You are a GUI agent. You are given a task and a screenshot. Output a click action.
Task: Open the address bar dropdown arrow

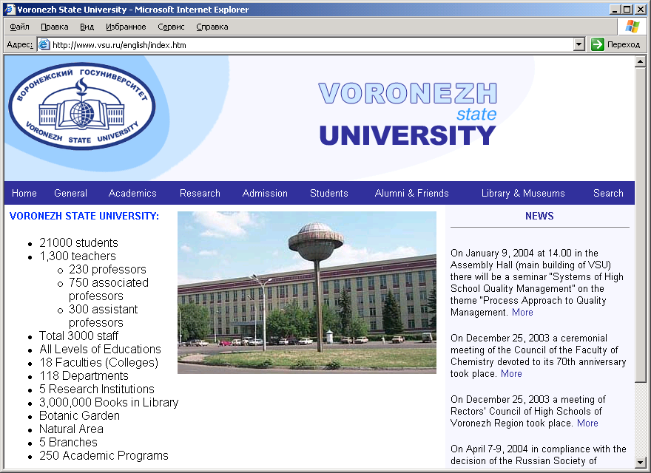tap(579, 44)
